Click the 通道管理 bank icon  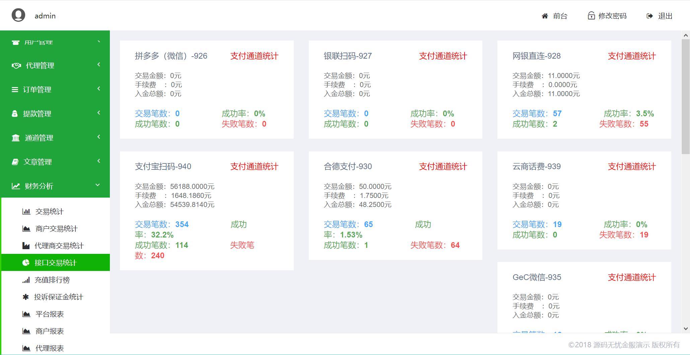(15, 137)
